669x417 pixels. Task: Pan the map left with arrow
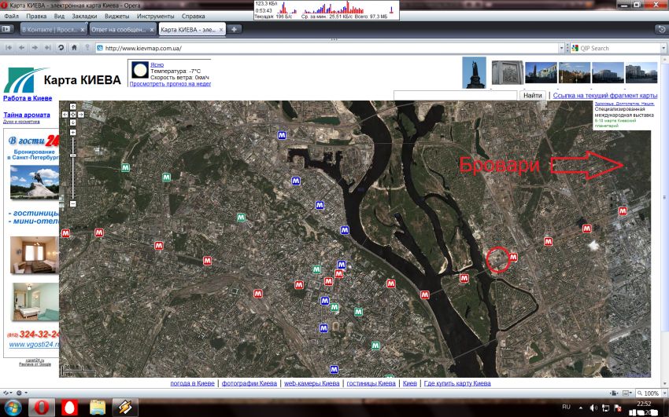(x=65, y=115)
